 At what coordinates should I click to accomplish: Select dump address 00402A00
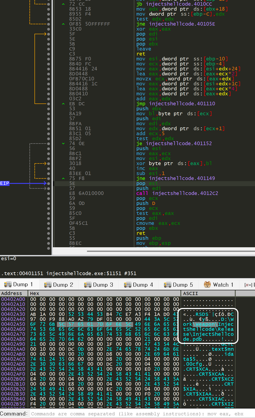click(13, 299)
